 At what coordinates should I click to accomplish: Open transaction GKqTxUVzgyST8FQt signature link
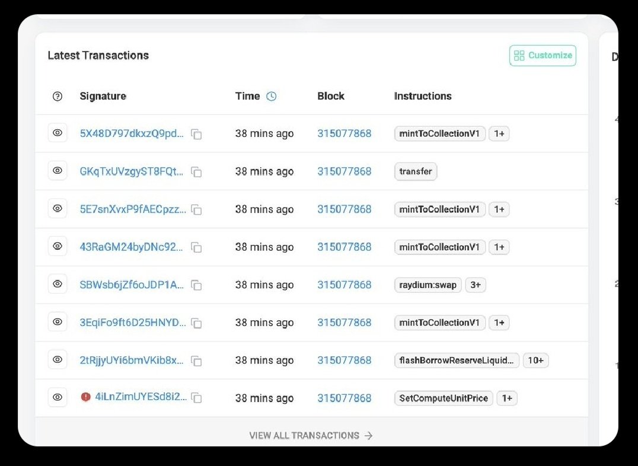point(132,171)
